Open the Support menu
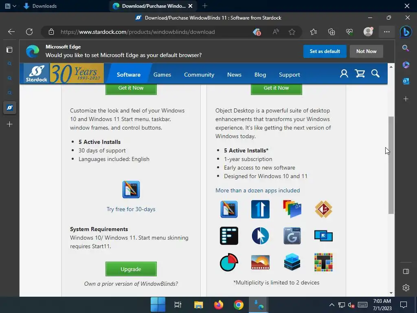 click(x=290, y=75)
